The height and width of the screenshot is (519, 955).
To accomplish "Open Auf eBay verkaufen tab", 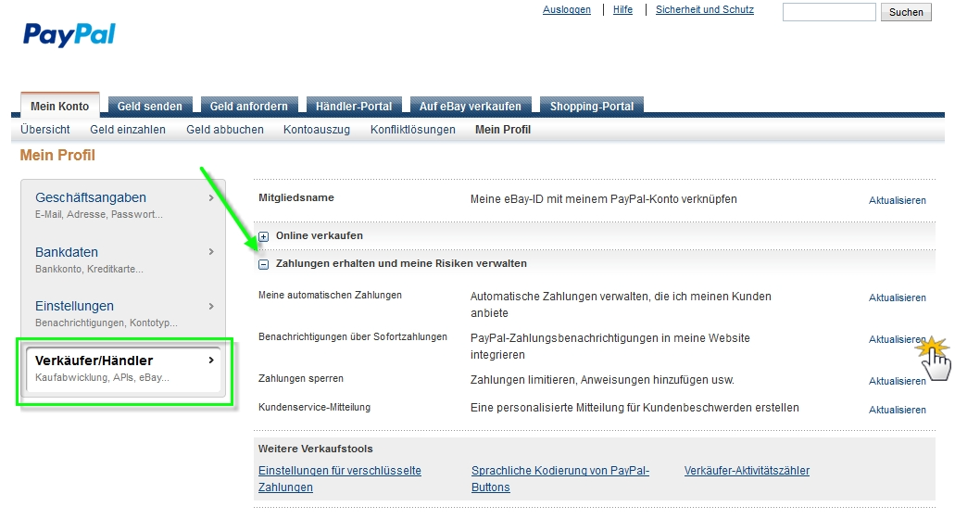I will click(x=471, y=106).
